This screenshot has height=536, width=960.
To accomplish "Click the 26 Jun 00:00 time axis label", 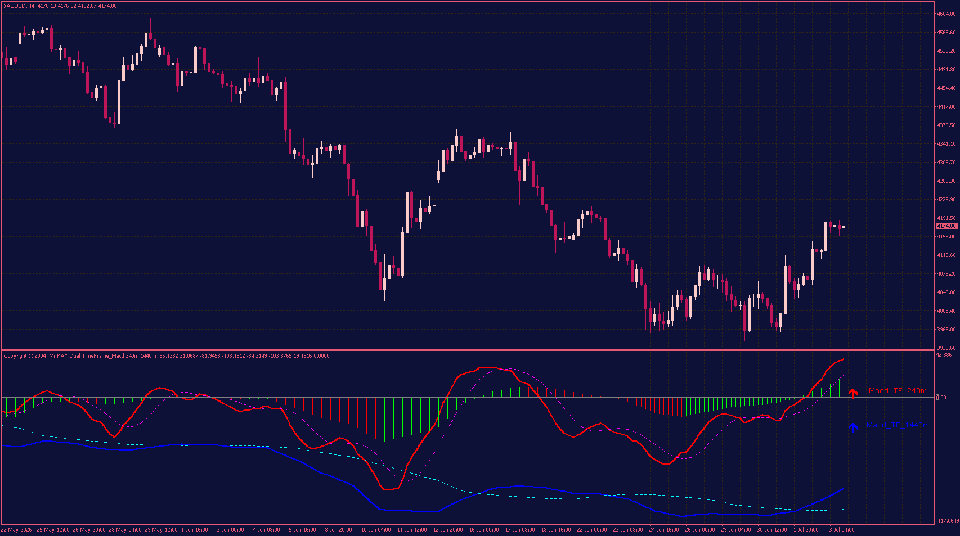I will click(x=700, y=530).
